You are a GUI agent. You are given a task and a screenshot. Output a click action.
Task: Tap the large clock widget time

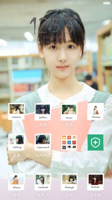point(52,26)
